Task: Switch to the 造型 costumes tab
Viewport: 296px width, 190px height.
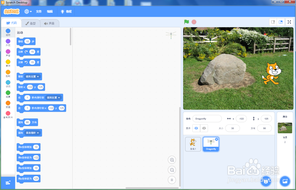Action: click(30, 23)
